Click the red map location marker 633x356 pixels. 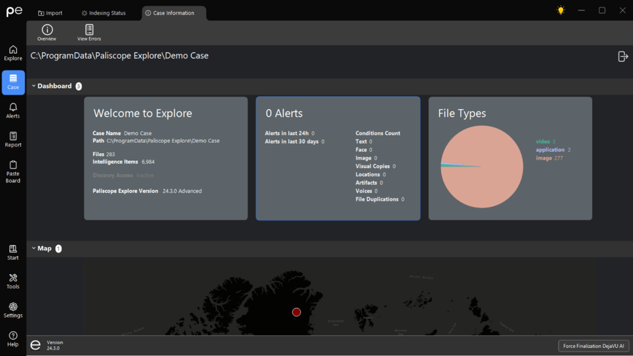pos(296,312)
